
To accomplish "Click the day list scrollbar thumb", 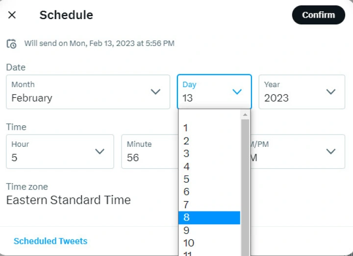I will click(x=245, y=186).
